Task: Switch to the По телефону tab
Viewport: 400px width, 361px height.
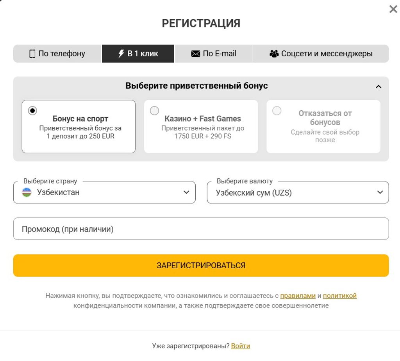Action: (57, 54)
